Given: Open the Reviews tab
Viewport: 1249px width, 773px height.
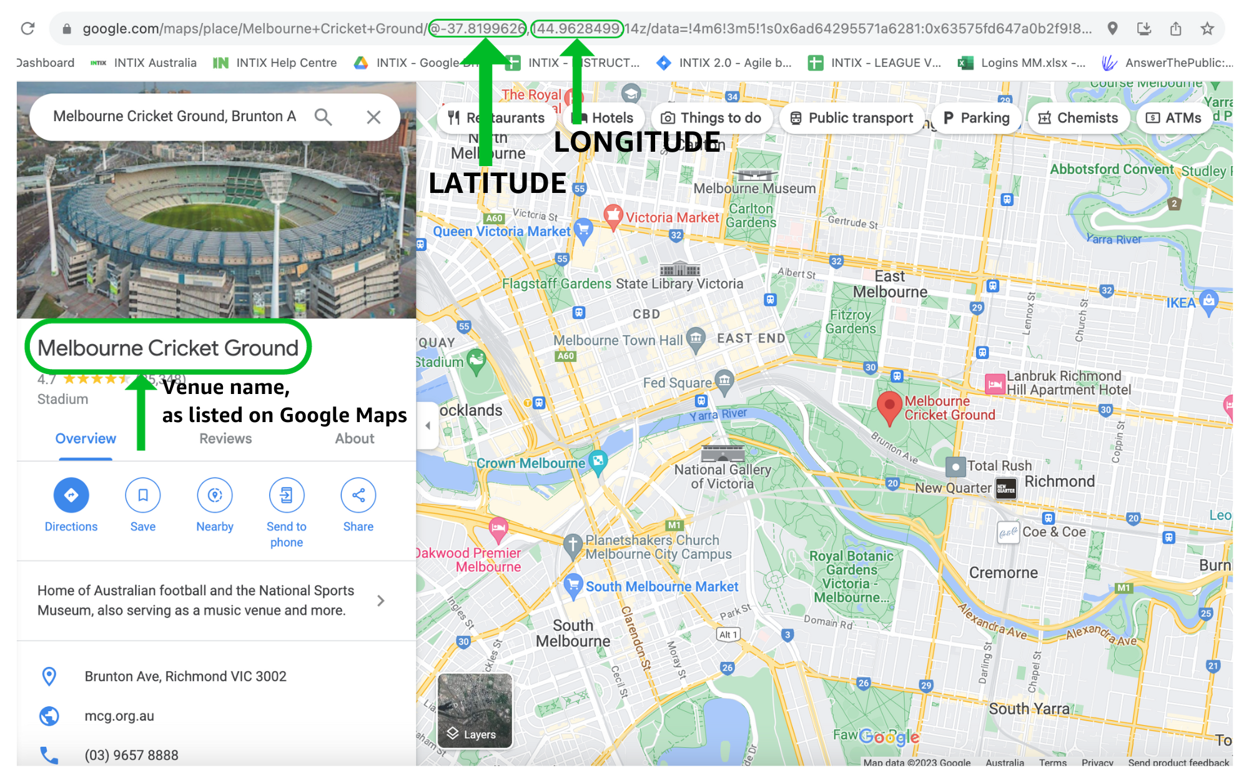Looking at the screenshot, I should coord(225,439).
